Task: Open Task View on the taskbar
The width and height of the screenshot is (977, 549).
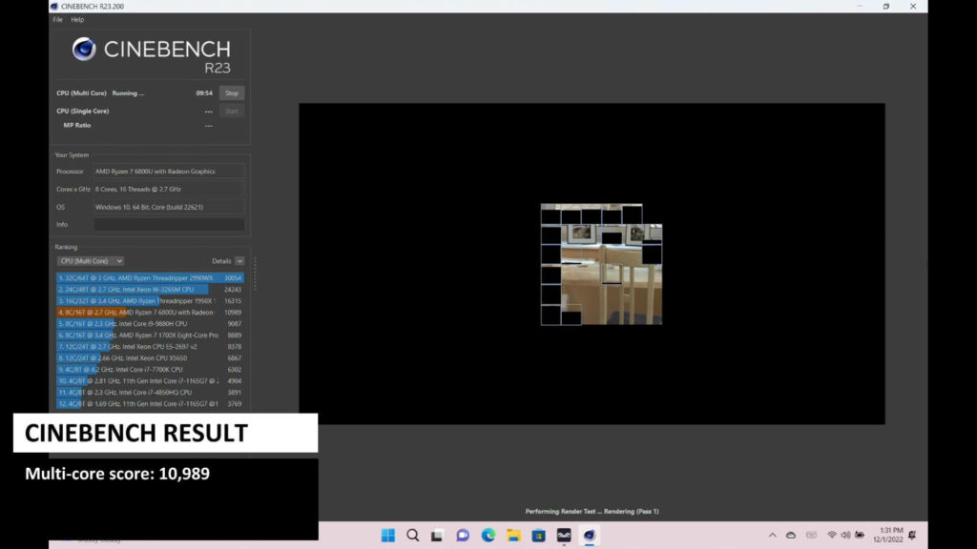Action: [437, 536]
